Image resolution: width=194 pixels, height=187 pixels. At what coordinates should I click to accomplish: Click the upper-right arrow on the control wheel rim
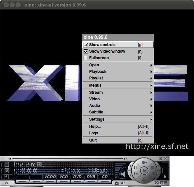coord(158,166)
